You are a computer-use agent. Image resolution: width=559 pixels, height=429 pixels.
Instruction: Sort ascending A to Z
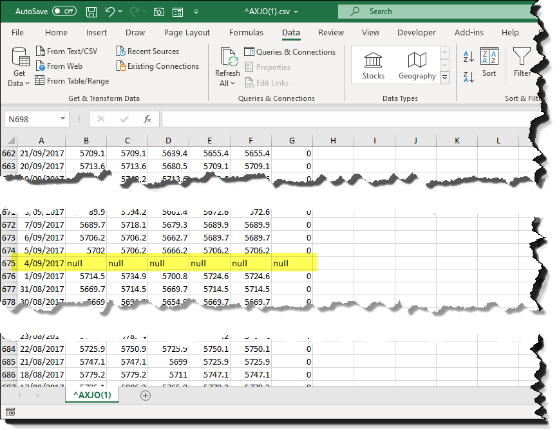coord(468,57)
